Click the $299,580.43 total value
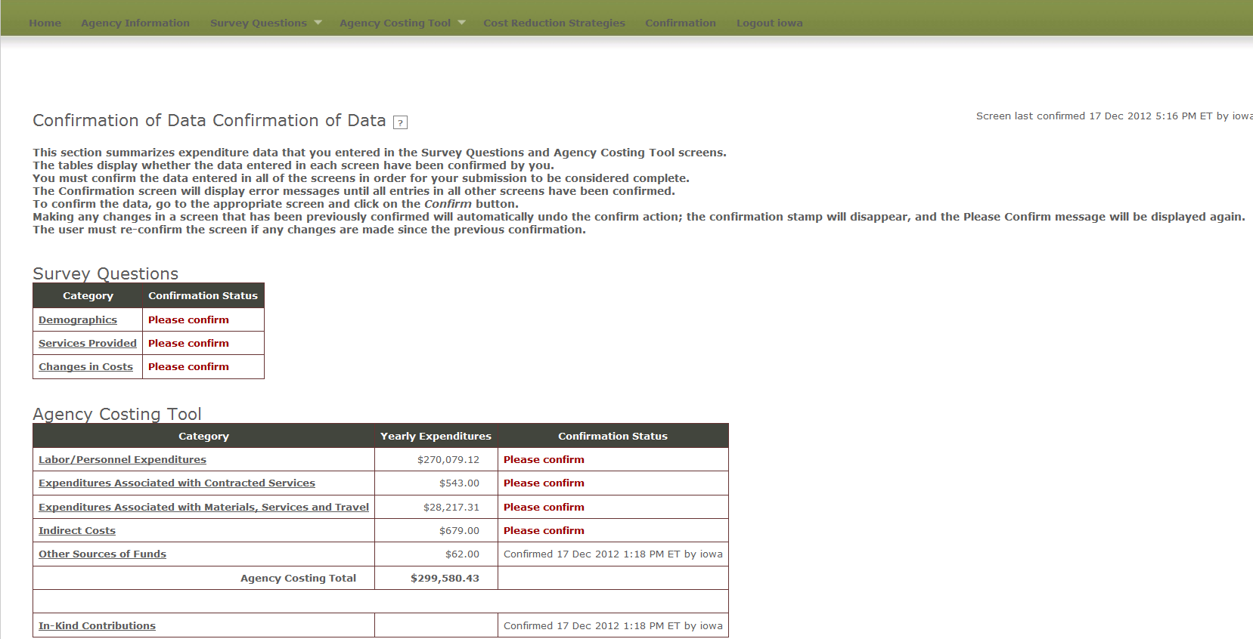The width and height of the screenshot is (1253, 639). tap(445, 578)
